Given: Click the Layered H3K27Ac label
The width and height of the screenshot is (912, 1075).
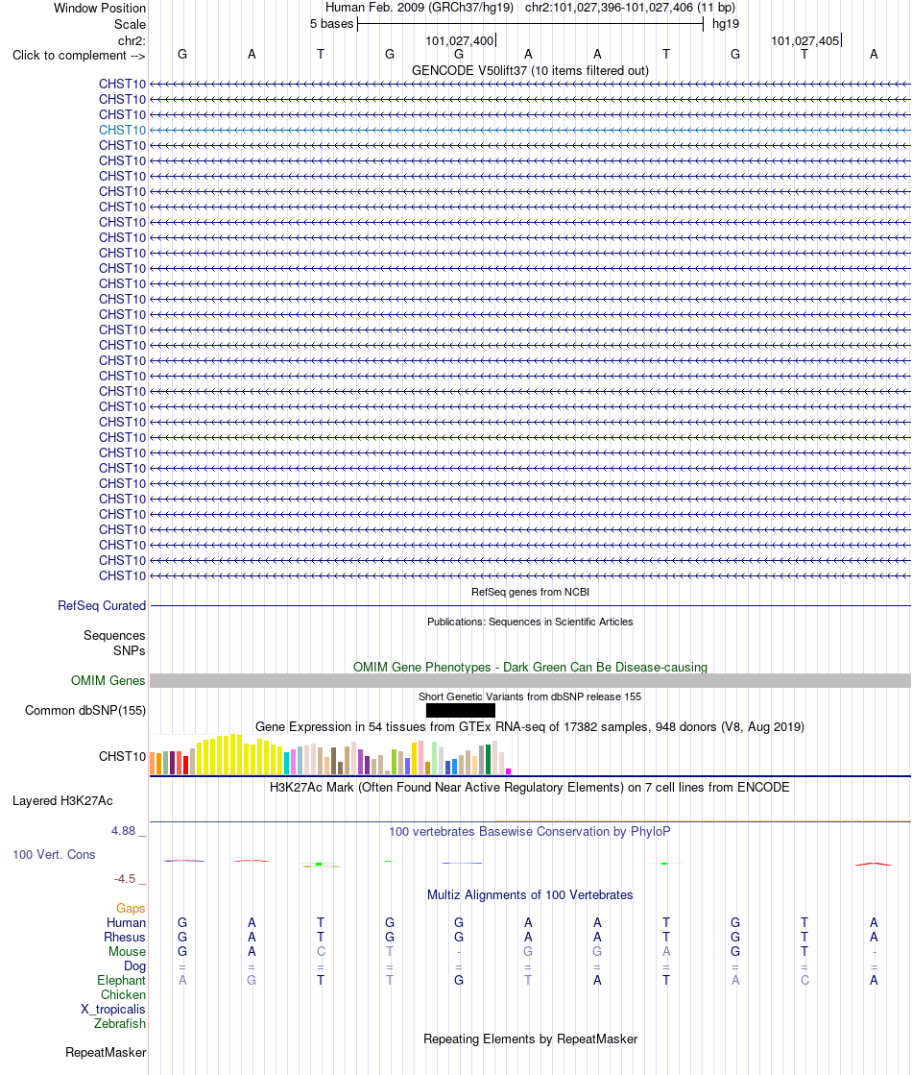Looking at the screenshot, I should click(62, 801).
